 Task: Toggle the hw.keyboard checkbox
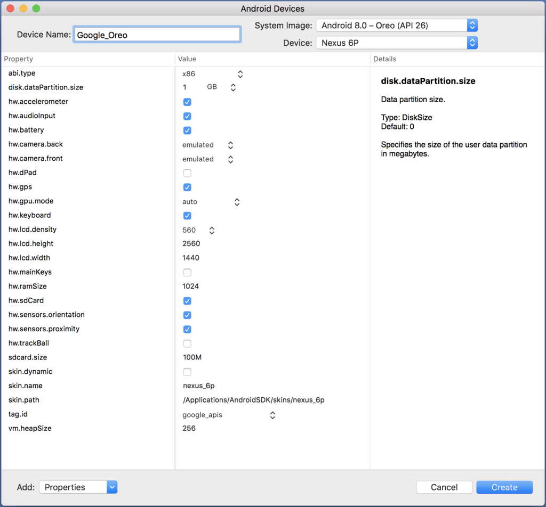coord(187,216)
